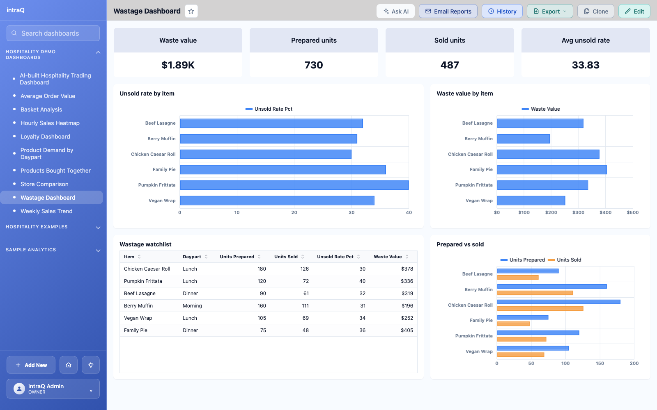
Task: Click the Ask AI button
Action: (x=396, y=11)
